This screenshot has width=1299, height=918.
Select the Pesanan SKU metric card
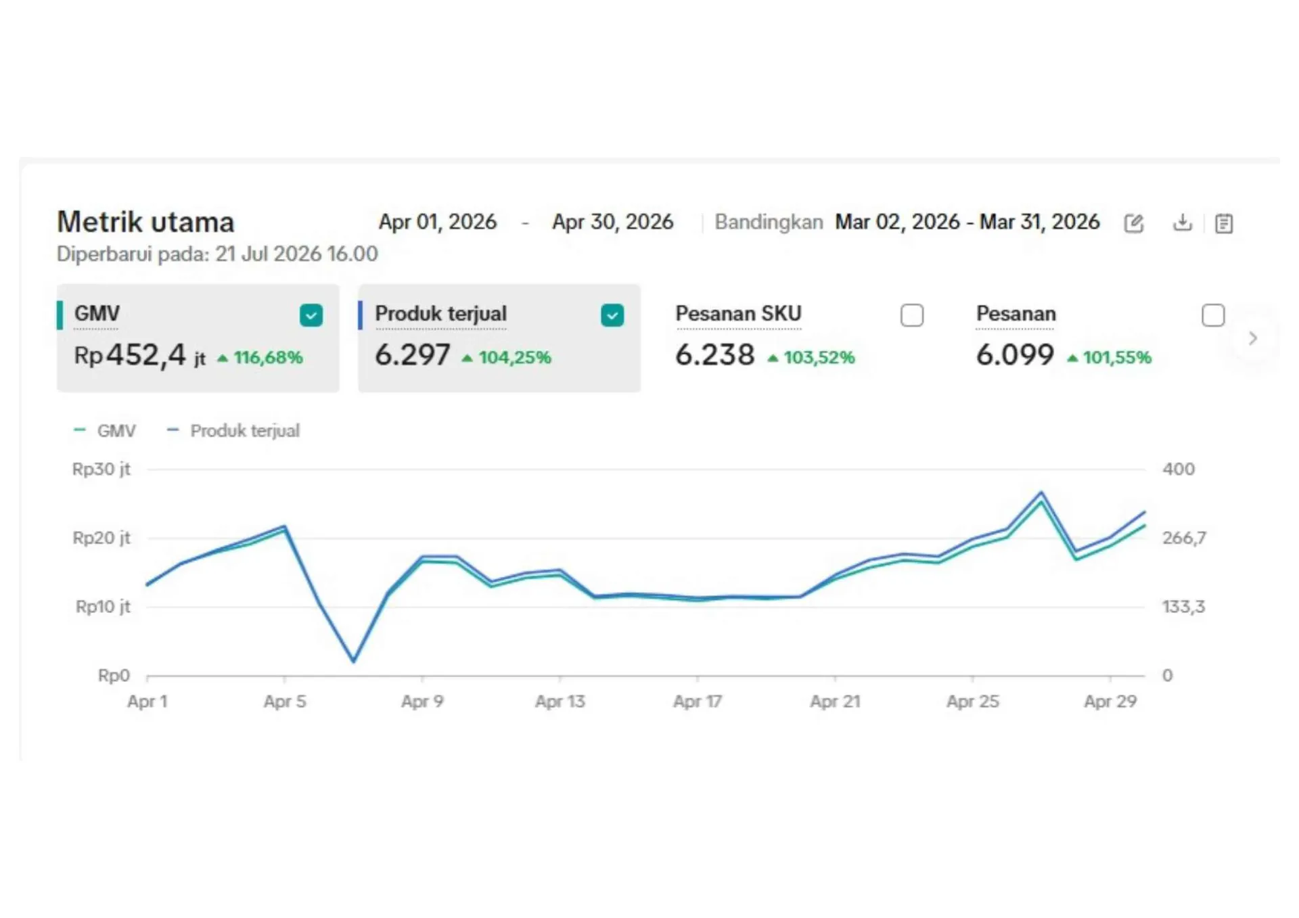tap(800, 338)
